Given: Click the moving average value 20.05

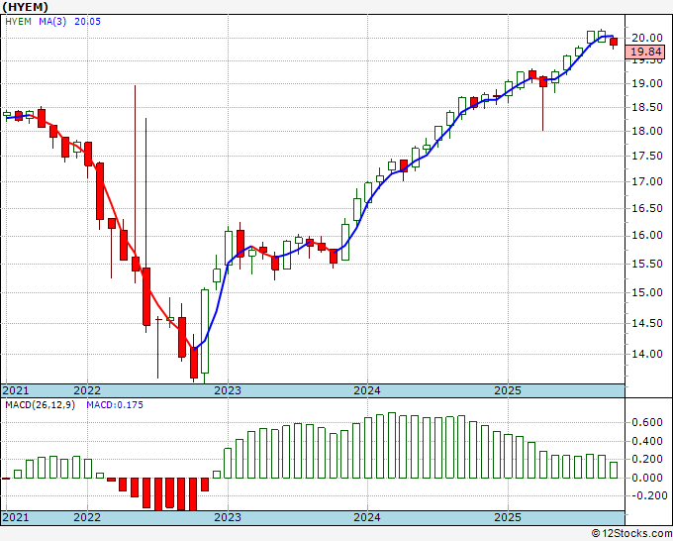Looking at the screenshot, I should tap(87, 22).
